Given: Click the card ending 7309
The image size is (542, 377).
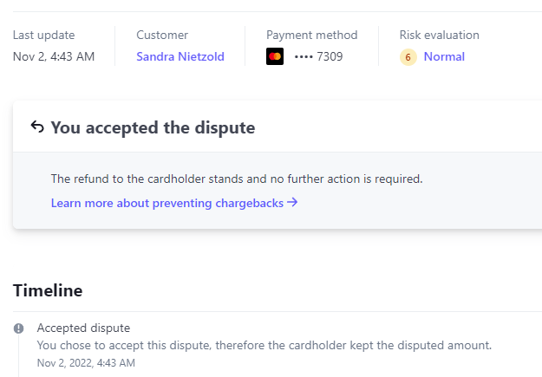Looking at the screenshot, I should [x=318, y=57].
